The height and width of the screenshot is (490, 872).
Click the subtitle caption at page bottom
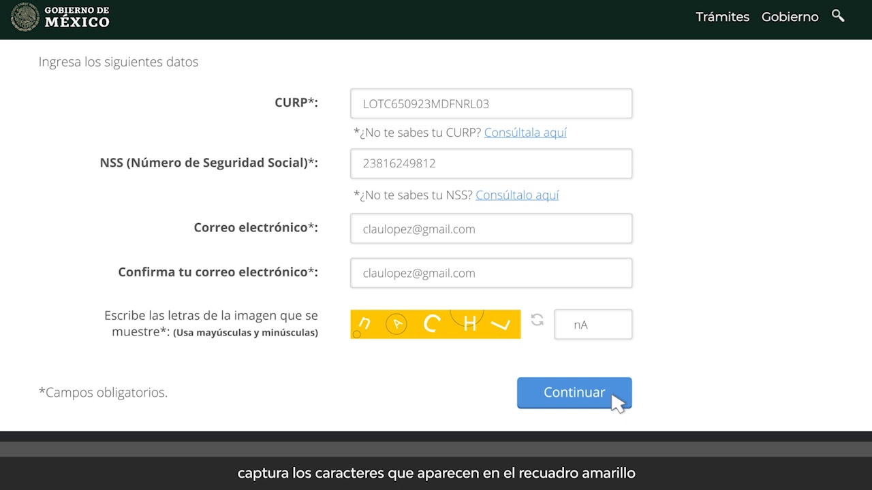(x=436, y=472)
